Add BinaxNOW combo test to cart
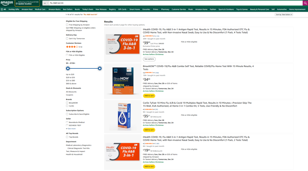 149,96
